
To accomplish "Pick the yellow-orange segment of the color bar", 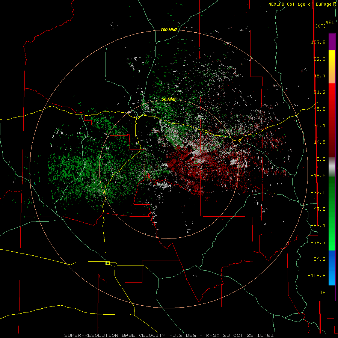I will (332, 67).
